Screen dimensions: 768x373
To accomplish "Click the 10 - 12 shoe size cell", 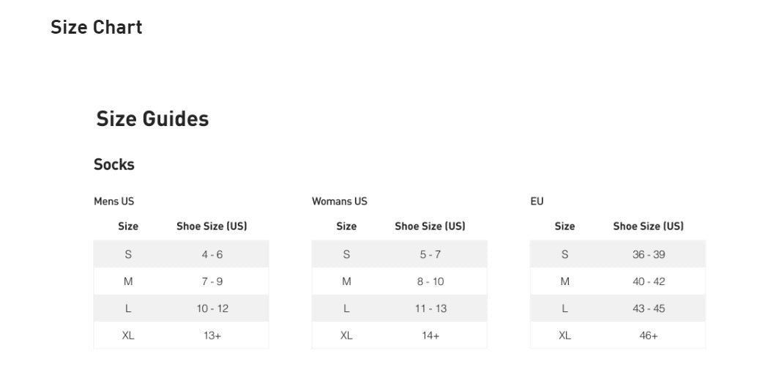I will 212,309.
